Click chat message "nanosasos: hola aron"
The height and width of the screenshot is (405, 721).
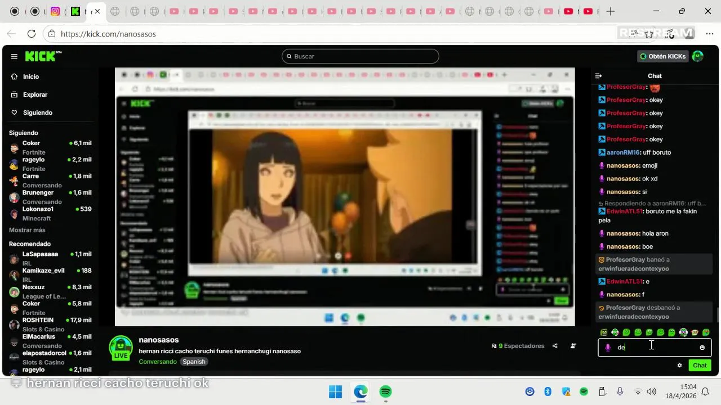click(634, 233)
